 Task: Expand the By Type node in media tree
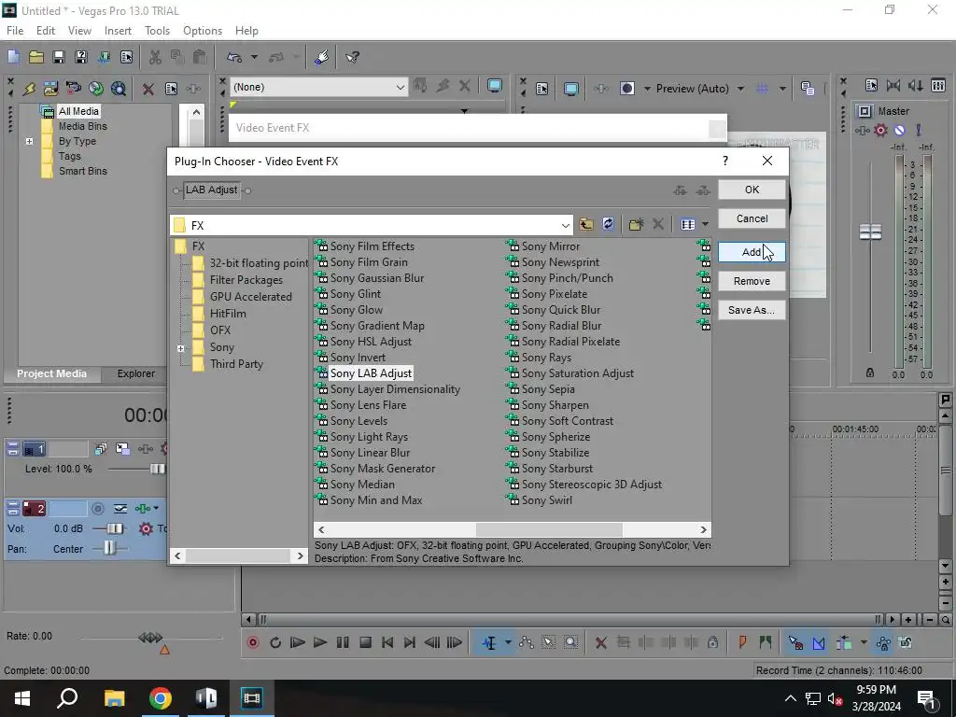tap(29, 142)
